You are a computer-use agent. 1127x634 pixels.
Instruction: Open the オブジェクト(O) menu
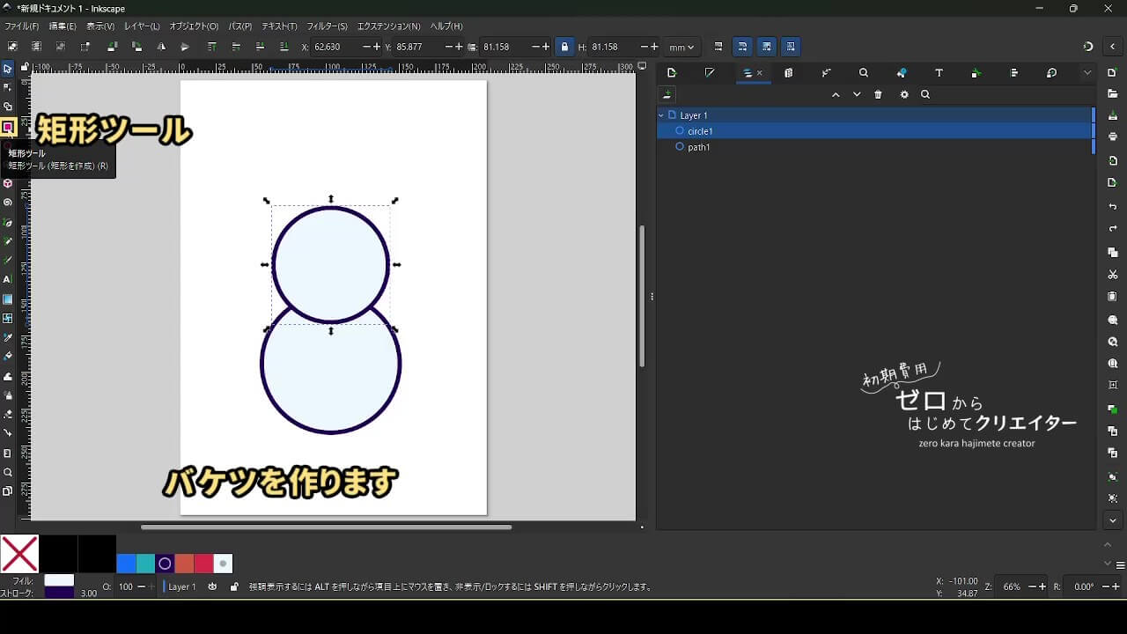[x=194, y=26]
